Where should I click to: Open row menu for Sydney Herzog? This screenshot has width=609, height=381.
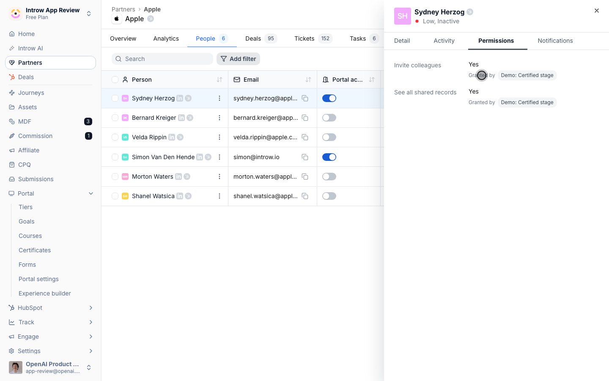click(x=219, y=98)
